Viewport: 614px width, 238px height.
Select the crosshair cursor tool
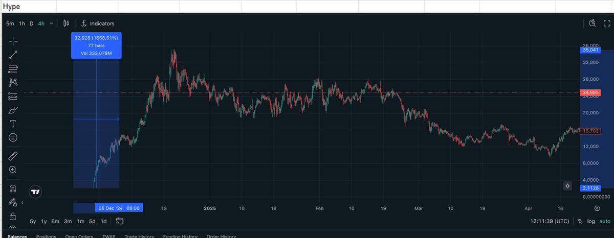click(13, 41)
